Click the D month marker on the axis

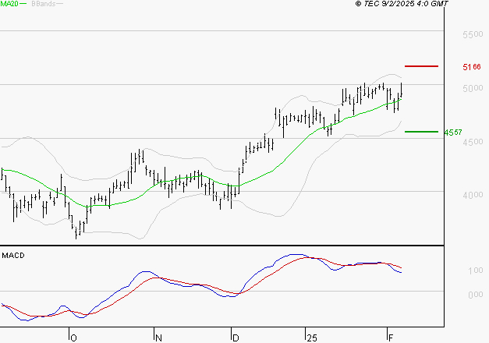(236, 338)
